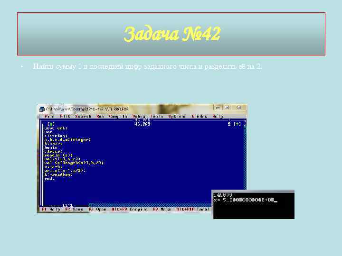The width and height of the screenshot is (342, 256).
Task: Click the TURBO.EXE window title path text
Action: click(x=87, y=109)
